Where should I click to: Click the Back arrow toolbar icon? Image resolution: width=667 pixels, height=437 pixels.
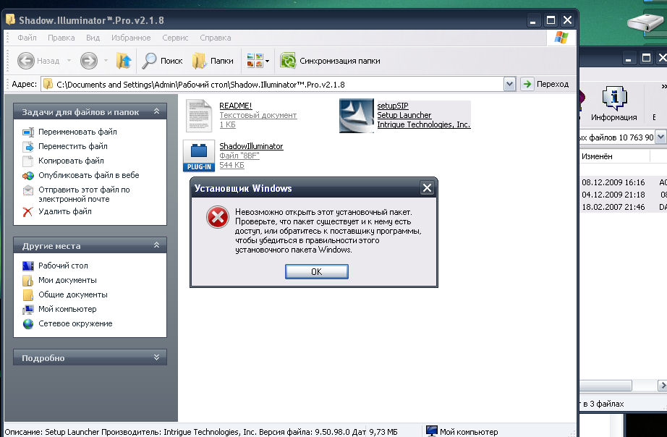click(27, 61)
